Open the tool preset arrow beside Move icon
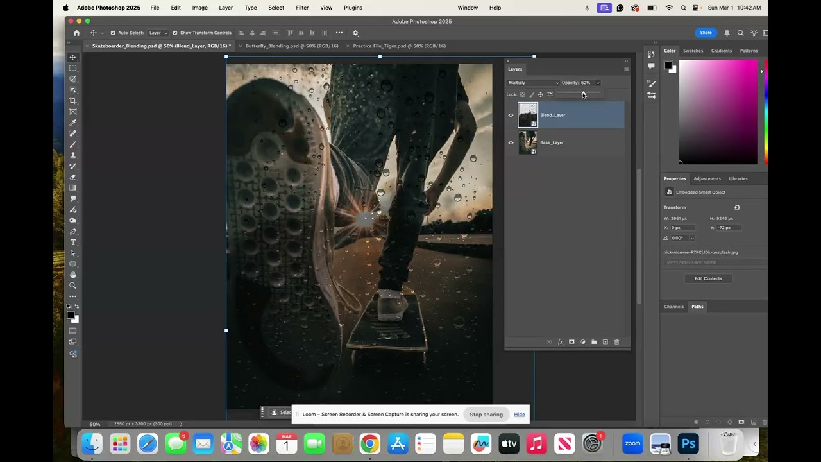Screen dimensions: 821x462 pyautogui.click(x=102, y=33)
